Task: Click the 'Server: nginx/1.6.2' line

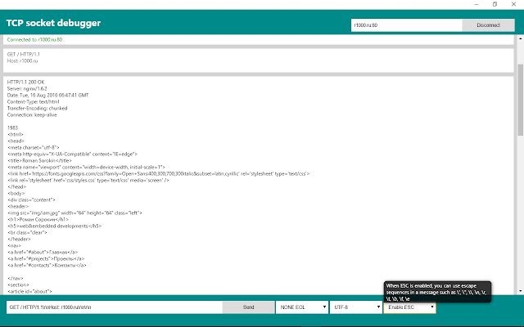Action: coord(27,89)
